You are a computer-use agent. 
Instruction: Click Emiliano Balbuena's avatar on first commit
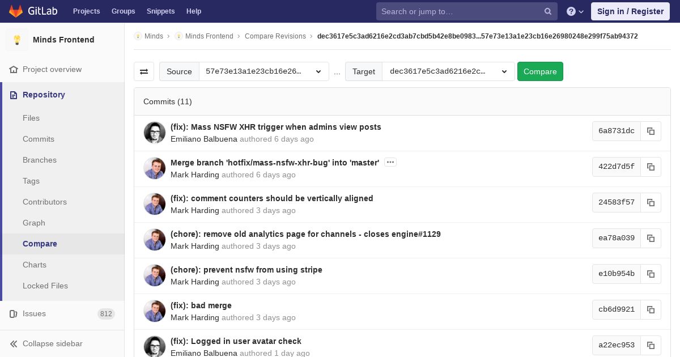click(155, 133)
